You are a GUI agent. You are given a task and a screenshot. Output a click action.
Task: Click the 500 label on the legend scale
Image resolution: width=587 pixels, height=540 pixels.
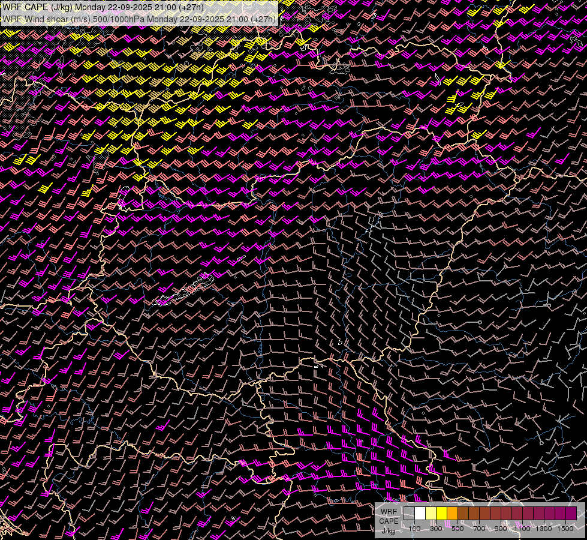coord(457,529)
